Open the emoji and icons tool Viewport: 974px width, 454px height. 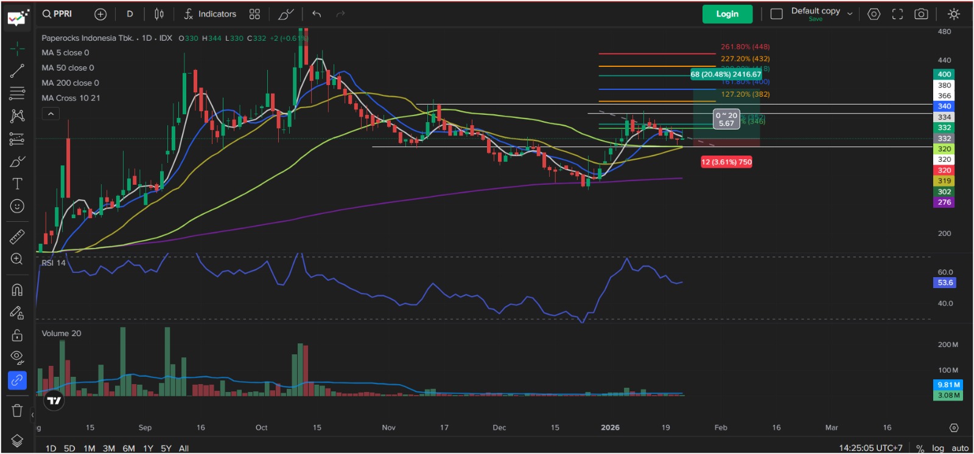pyautogui.click(x=17, y=206)
